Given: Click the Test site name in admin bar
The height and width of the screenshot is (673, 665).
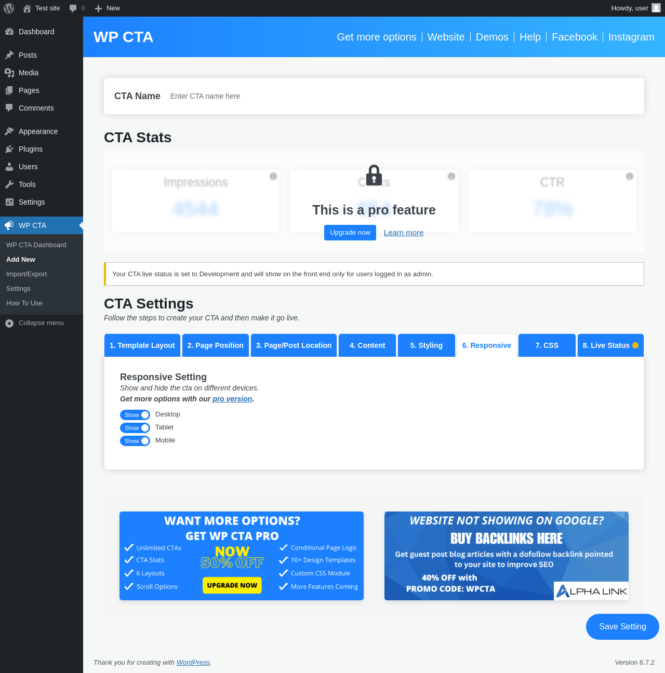Looking at the screenshot, I should point(48,8).
